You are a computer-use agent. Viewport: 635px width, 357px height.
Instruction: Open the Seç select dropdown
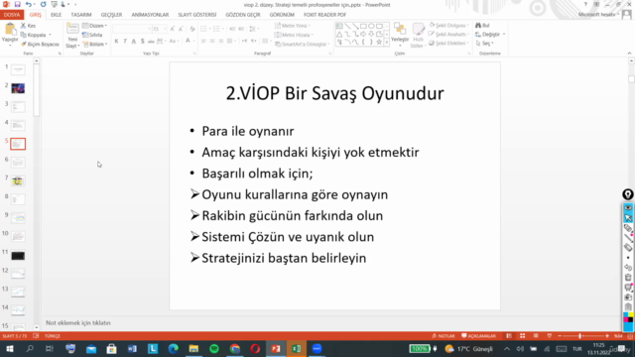(484, 44)
